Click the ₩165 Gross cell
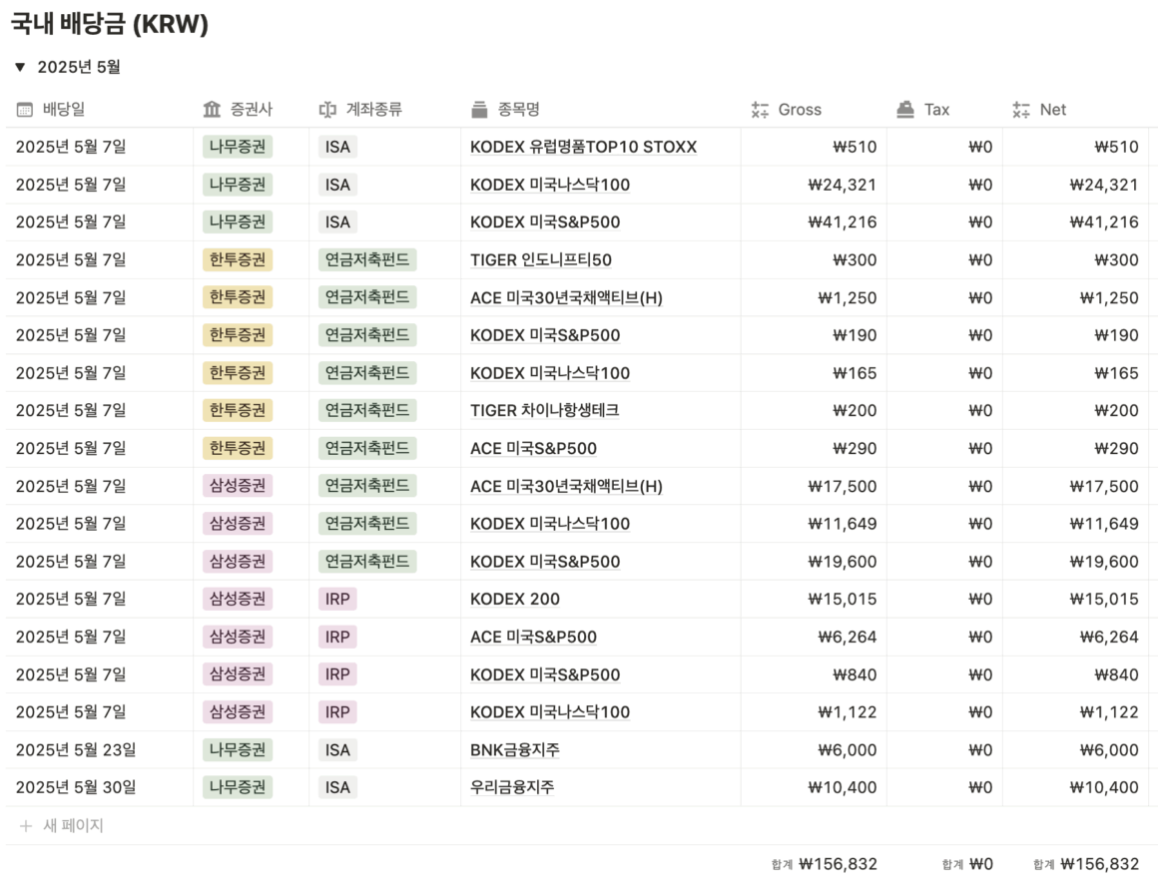 tap(814, 373)
